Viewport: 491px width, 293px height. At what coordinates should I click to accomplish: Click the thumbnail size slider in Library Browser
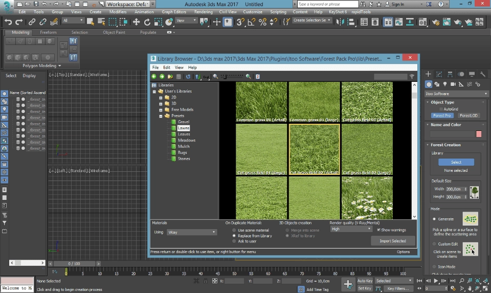coord(232,76)
